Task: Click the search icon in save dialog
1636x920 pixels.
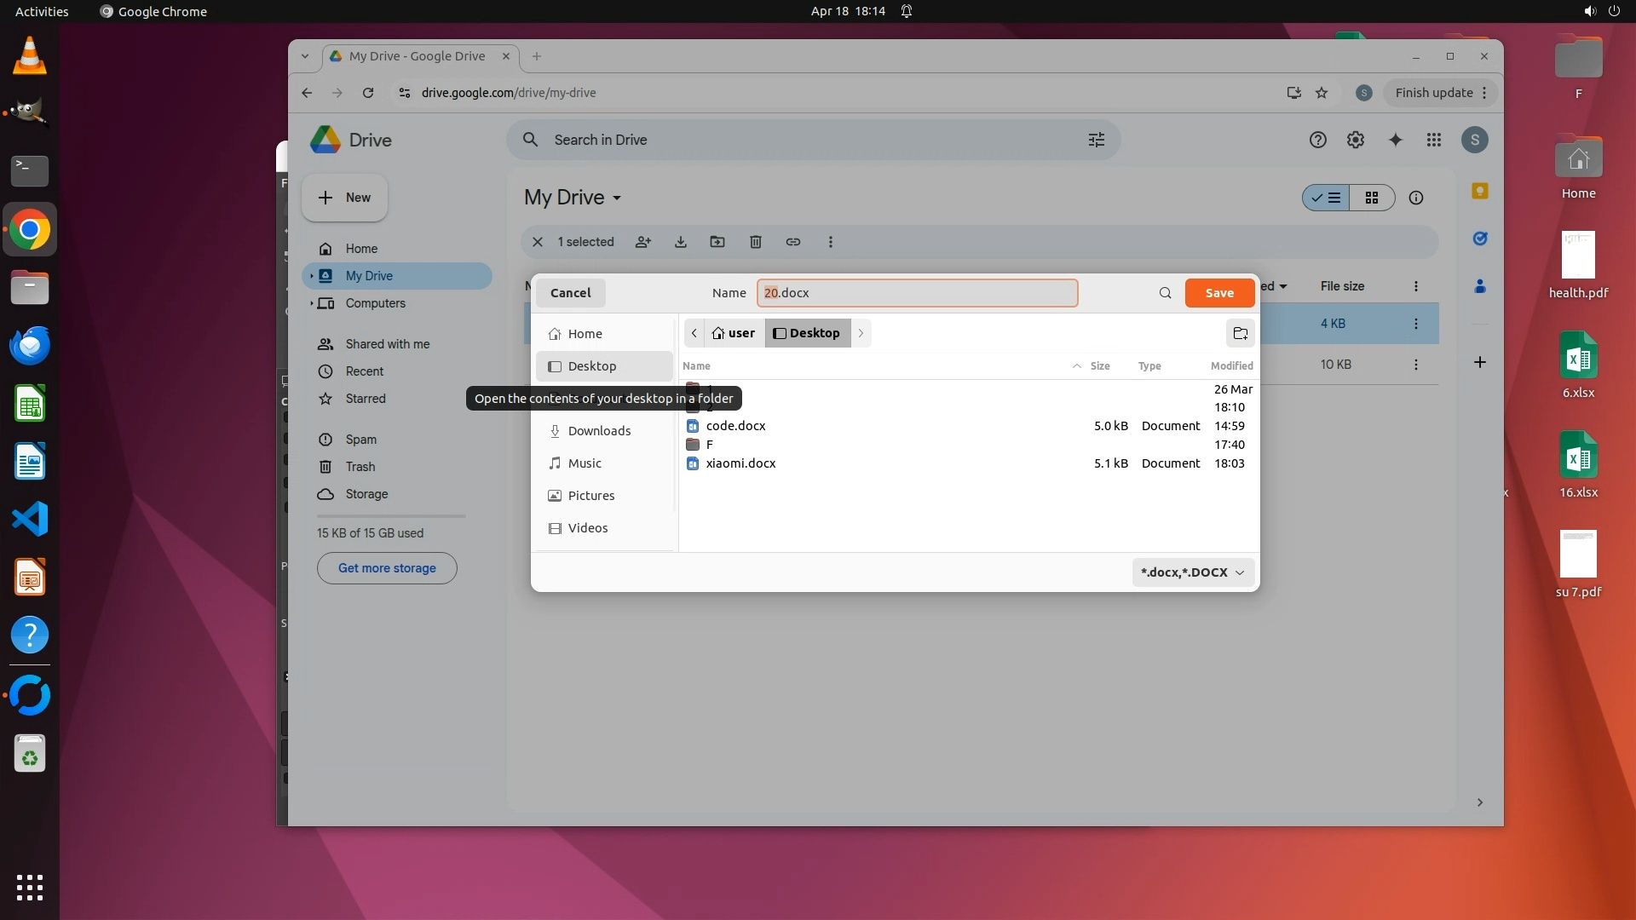Action: [1165, 293]
